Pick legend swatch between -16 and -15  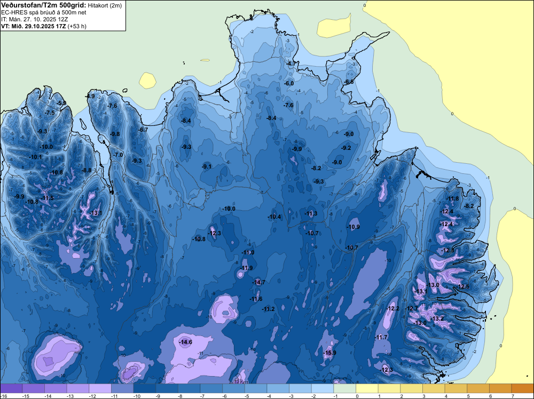[11, 388]
